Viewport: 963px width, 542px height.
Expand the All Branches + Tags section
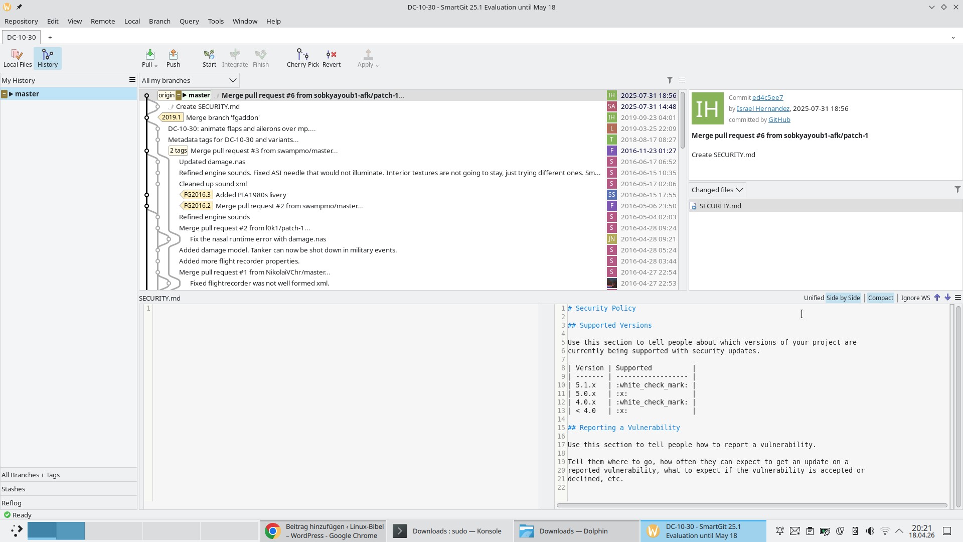[x=31, y=475]
